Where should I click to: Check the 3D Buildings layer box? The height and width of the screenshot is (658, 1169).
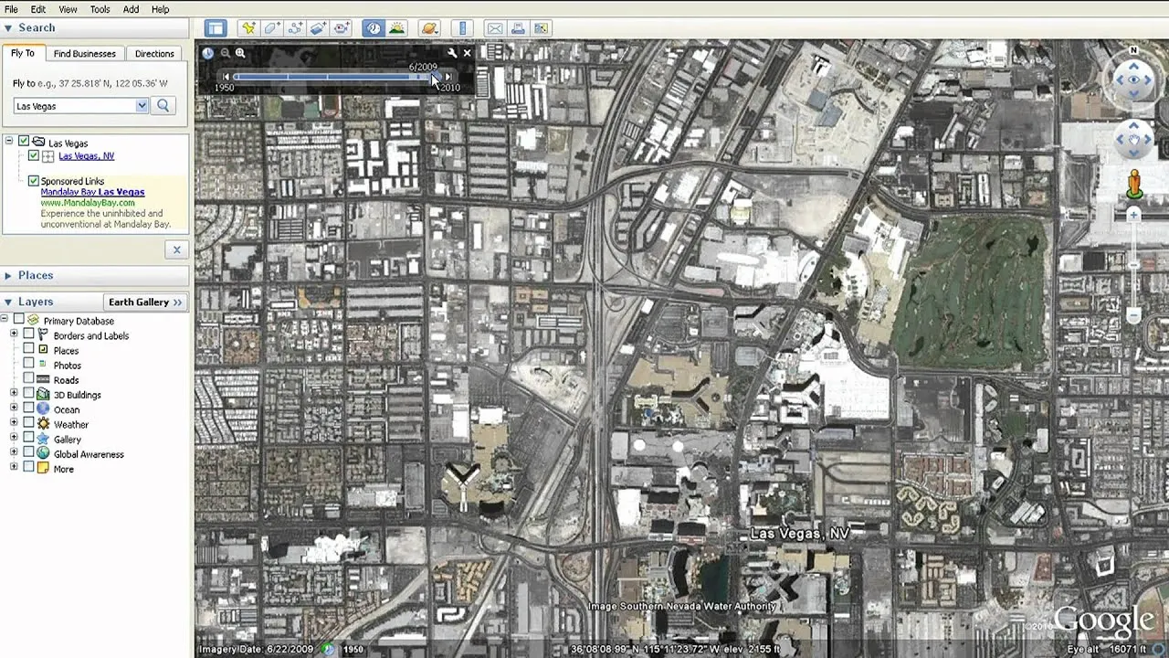tap(29, 395)
